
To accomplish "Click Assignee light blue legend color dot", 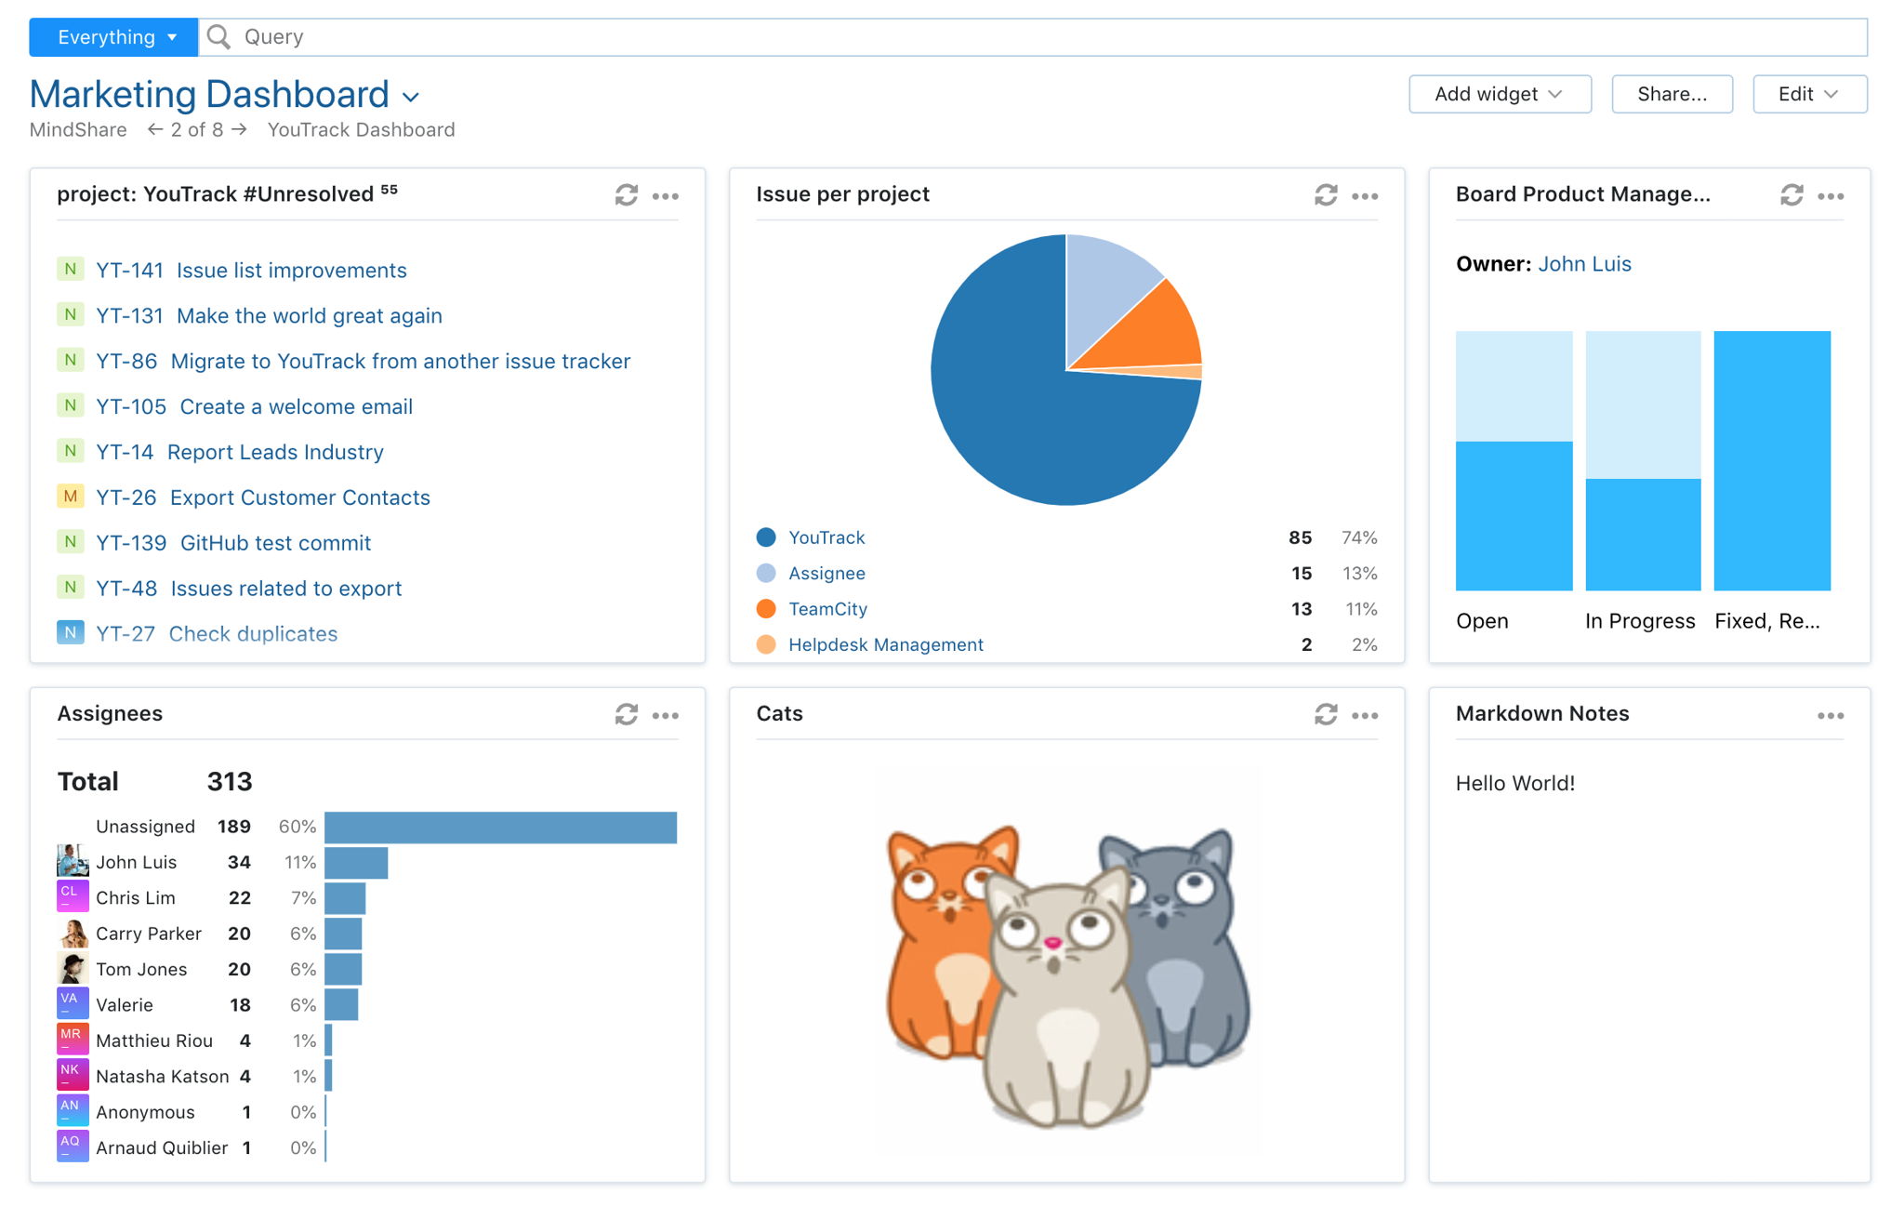I will 766,574.
